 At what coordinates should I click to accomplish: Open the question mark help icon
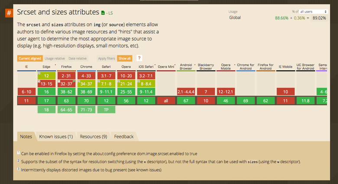point(140,58)
